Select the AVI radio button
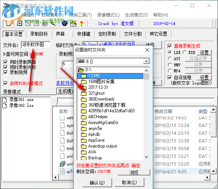This screenshot has width=218, height=189. pos(170,59)
